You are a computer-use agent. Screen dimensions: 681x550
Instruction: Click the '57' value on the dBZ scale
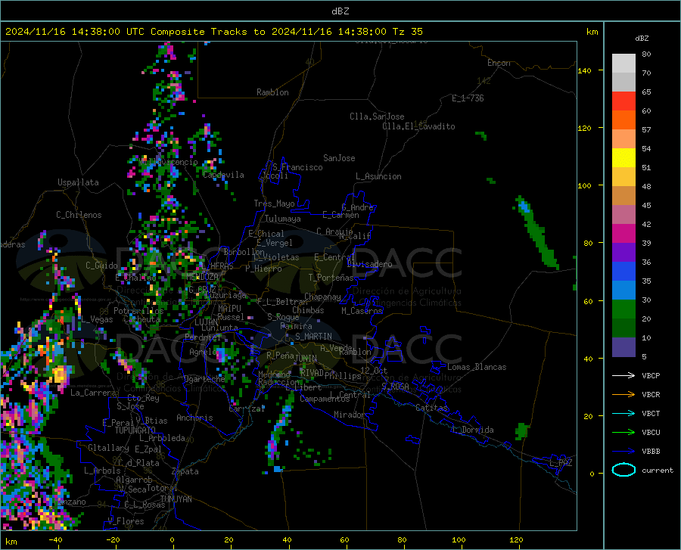tap(646, 130)
